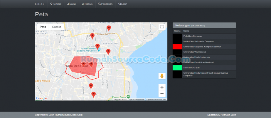Toggle fullscreen map view icon

pyautogui.click(x=162, y=27)
